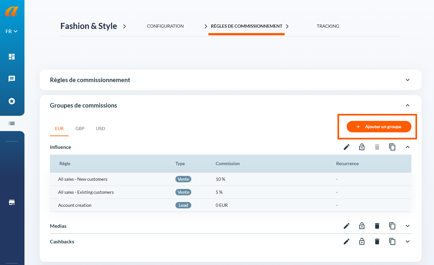This screenshot has height=265, width=434.
Task: Click the Commission column header
Action: (x=227, y=164)
